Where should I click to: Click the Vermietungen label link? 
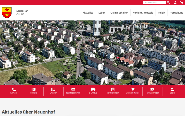(113, 93)
